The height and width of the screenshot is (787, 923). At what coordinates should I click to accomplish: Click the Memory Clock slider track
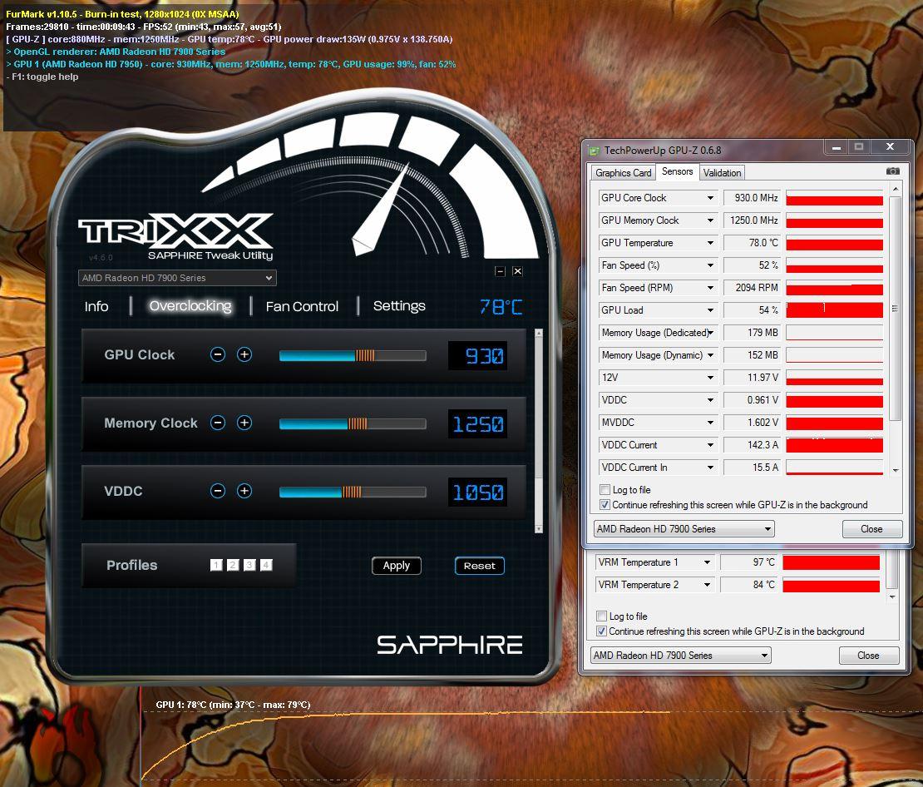[x=353, y=424]
